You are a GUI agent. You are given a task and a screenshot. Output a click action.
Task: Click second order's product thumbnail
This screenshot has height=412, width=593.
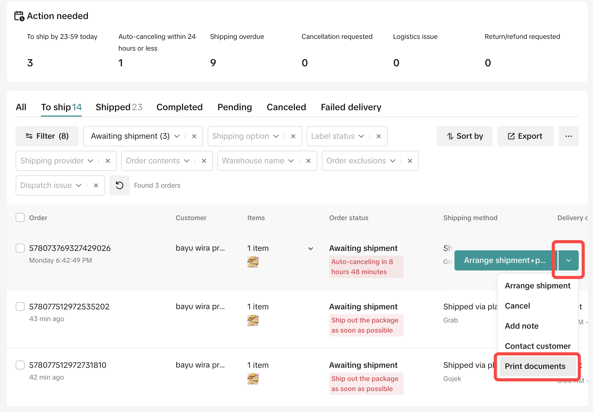(x=253, y=321)
